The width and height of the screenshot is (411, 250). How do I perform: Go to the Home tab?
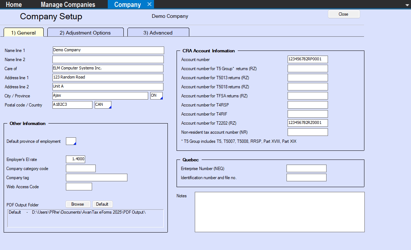click(x=14, y=4)
